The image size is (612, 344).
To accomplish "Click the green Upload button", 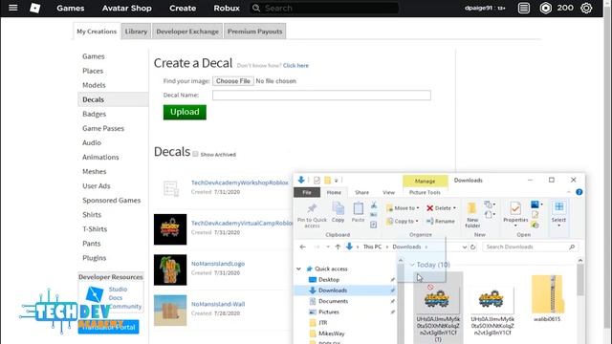I will [x=185, y=112].
